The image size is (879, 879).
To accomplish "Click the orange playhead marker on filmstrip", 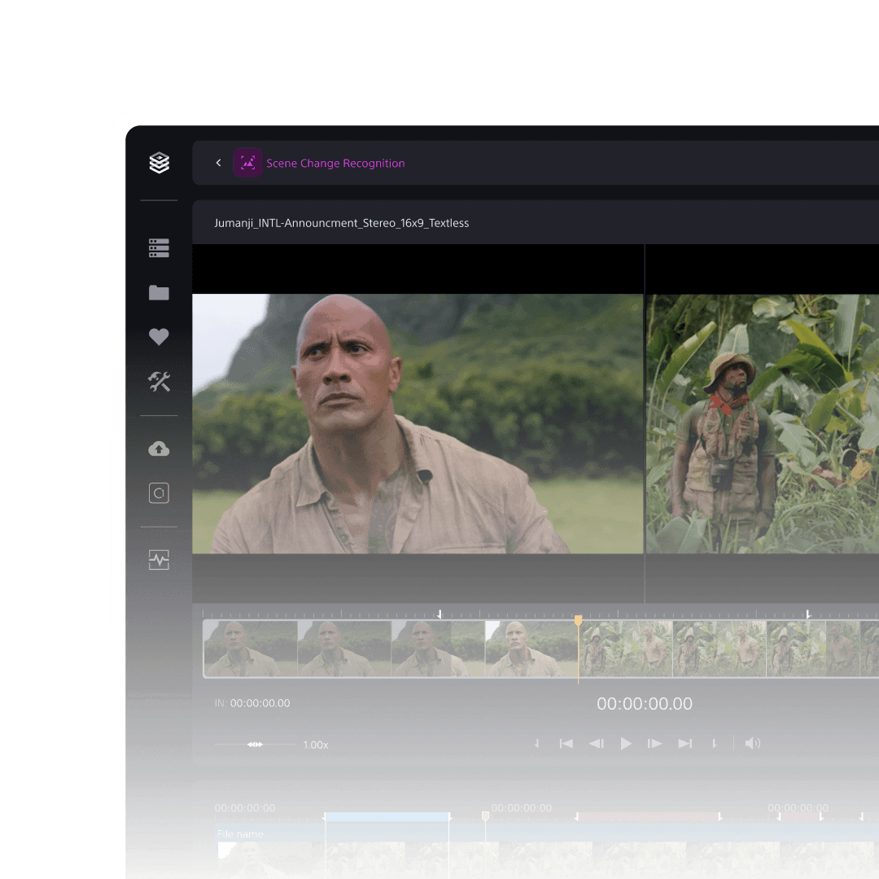I will tap(578, 620).
